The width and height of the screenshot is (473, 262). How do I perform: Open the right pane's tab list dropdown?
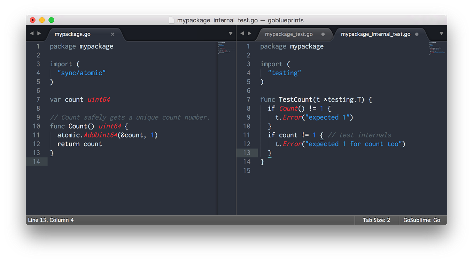pyautogui.click(x=441, y=34)
